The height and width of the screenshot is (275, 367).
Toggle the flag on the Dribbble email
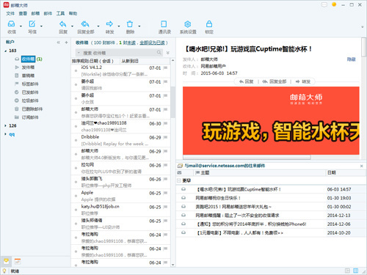(165, 137)
